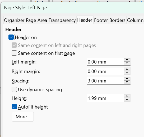Open the Transparency tab

pos(62,20)
